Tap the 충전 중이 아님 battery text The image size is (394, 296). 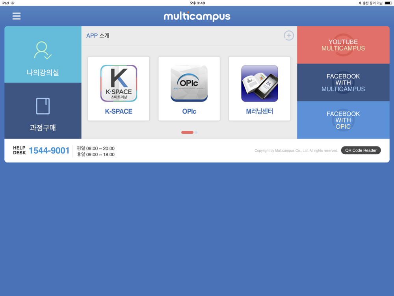point(372,3)
